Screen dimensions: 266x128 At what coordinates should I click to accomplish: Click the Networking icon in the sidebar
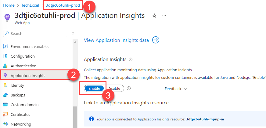[x=5, y=124]
